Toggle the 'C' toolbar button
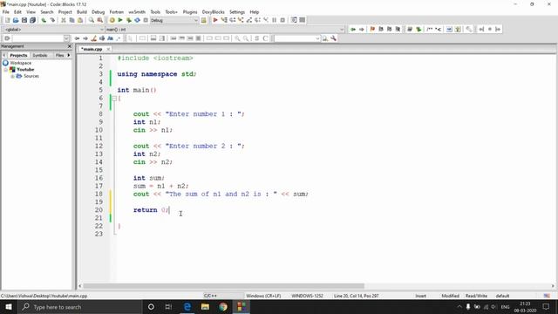 (265, 38)
